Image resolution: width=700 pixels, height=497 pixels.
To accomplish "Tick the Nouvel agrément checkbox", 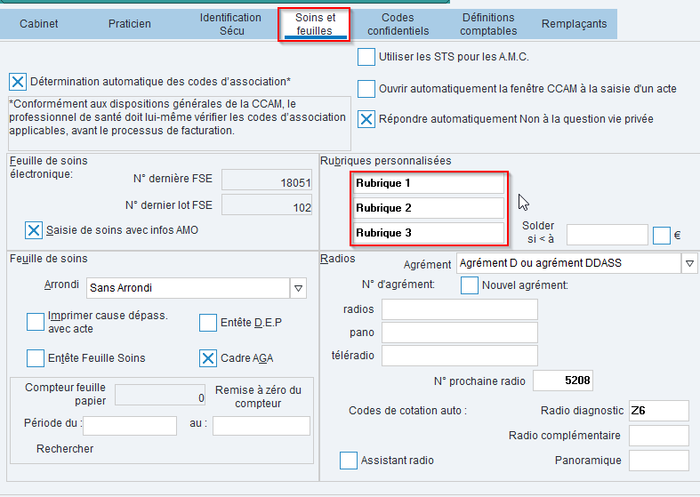I will (470, 285).
